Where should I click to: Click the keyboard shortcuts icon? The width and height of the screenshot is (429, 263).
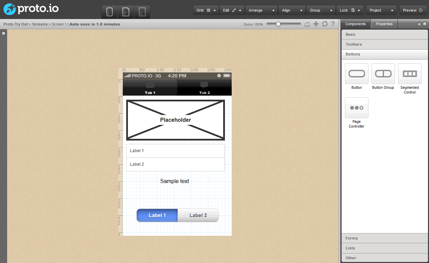[307, 24]
